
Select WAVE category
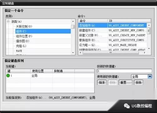click(x=19, y=51)
